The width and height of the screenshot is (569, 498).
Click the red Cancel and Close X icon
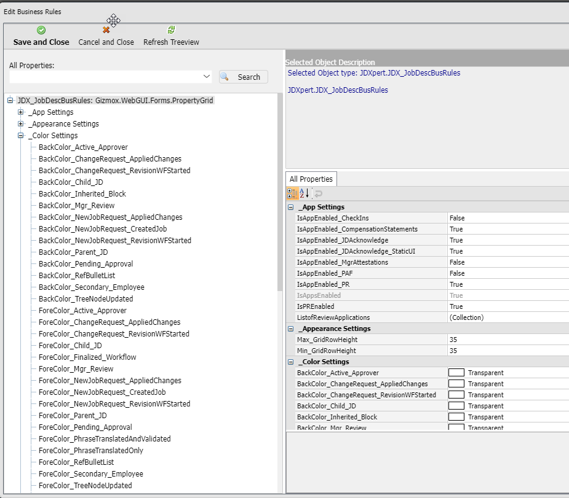(106, 30)
